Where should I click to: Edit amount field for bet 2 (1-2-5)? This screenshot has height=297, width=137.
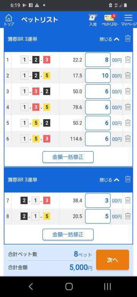98,75
